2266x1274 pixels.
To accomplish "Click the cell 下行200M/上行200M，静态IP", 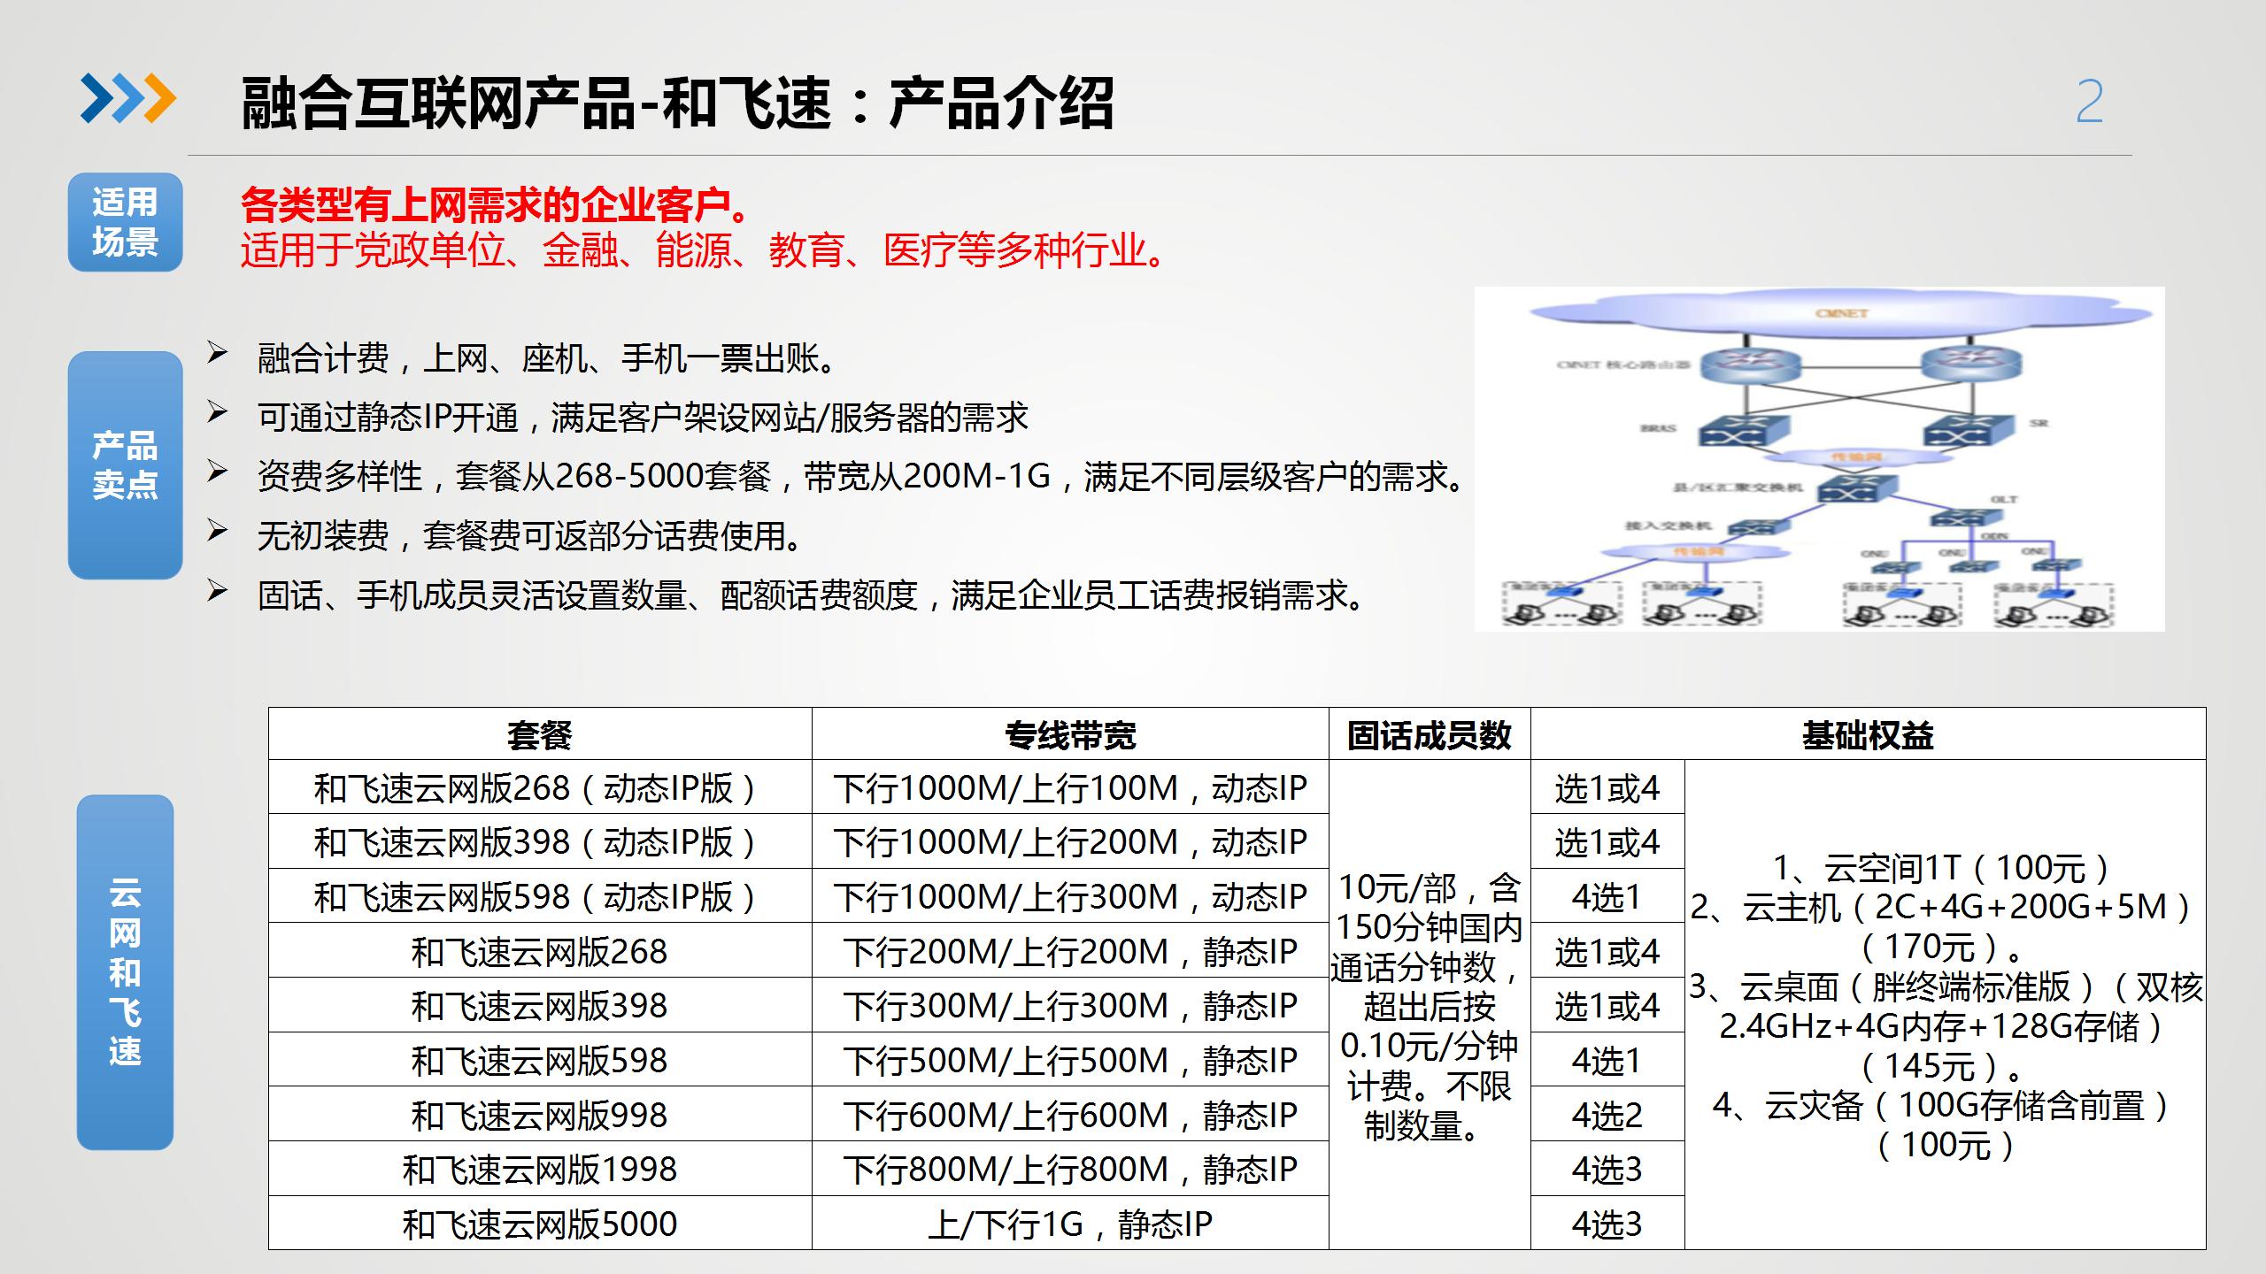I will 1070,951.
